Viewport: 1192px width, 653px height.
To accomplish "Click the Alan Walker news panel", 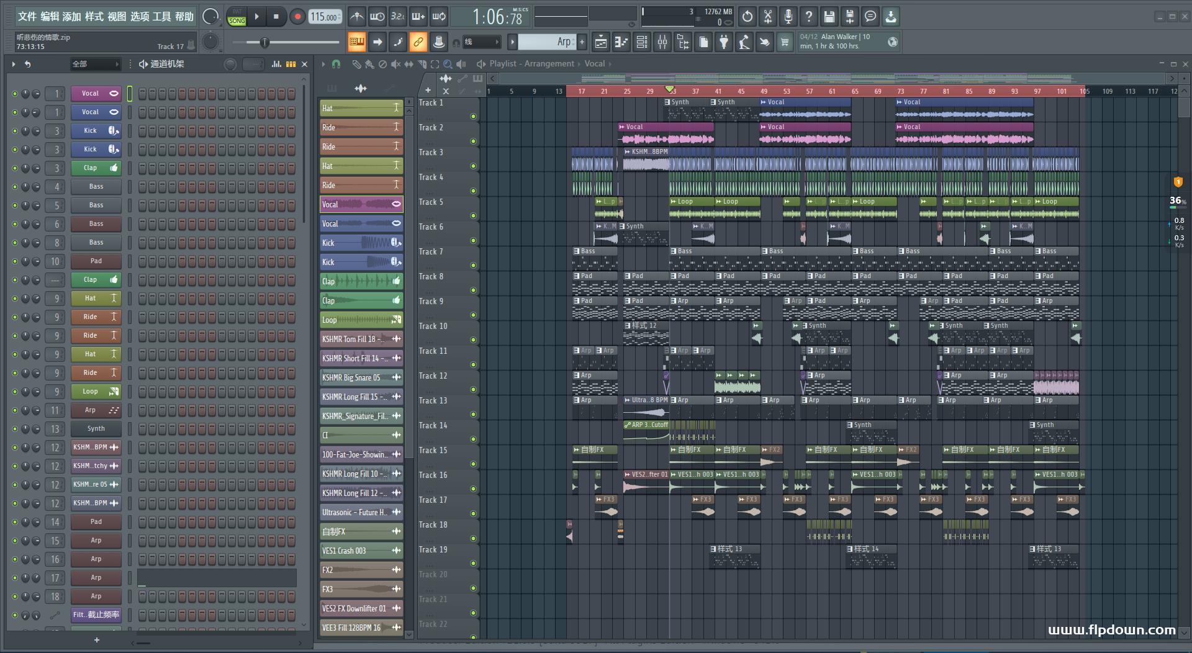I will [849, 42].
